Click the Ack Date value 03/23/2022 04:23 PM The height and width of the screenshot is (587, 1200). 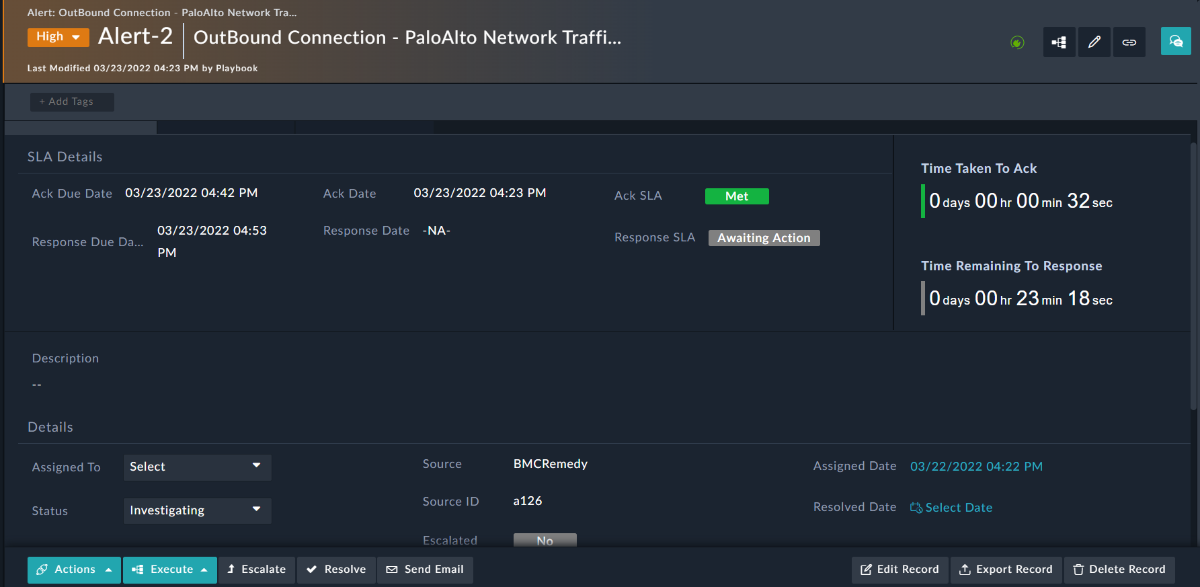point(480,193)
